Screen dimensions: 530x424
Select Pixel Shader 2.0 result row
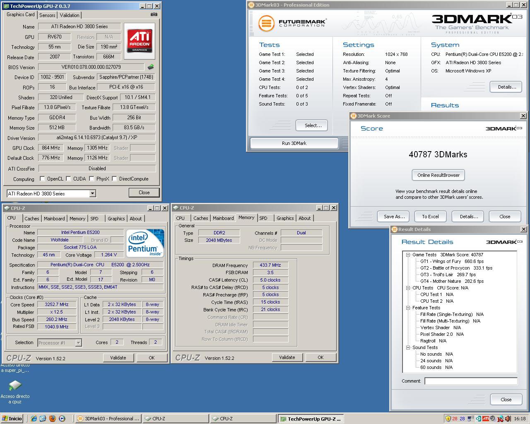[442, 334]
